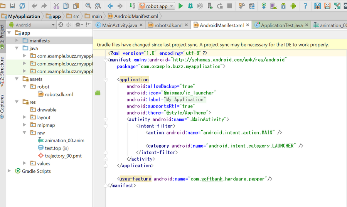
Task: Click the Save All floppy icon
Action: (12, 6)
